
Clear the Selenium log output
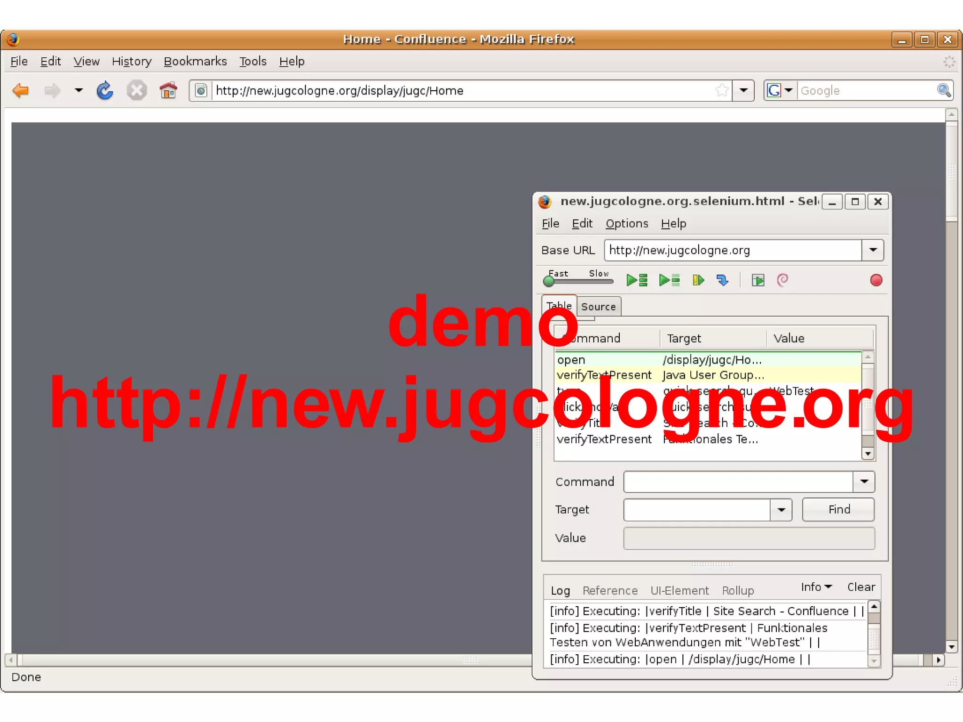(861, 587)
